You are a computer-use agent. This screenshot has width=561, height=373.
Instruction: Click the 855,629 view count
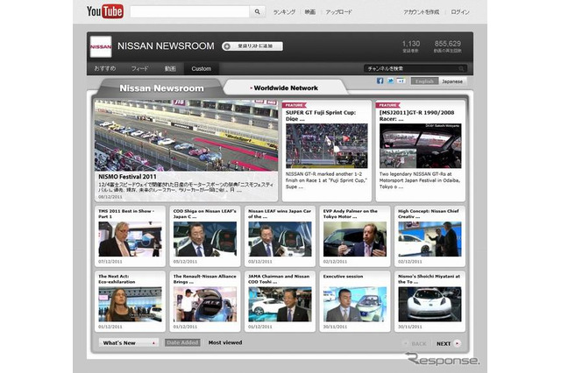pos(448,44)
